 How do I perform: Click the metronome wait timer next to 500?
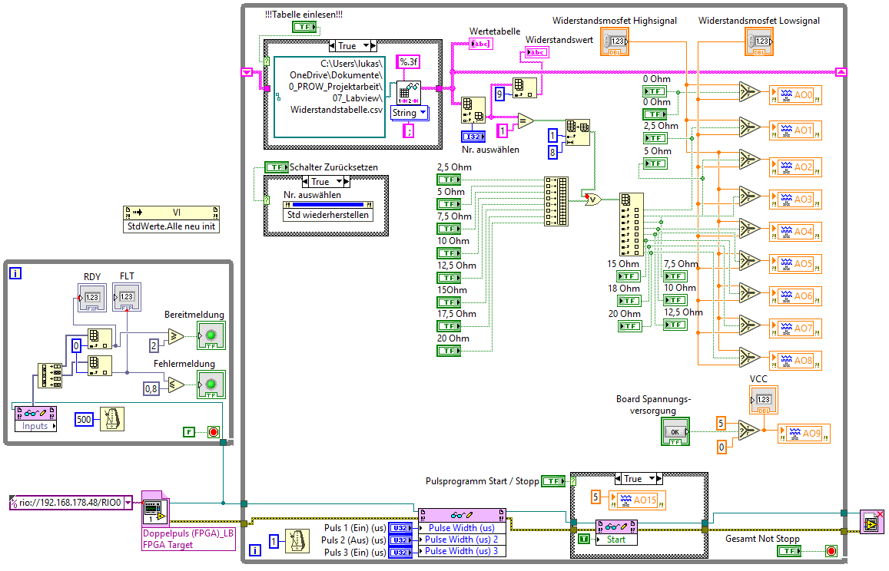pos(111,419)
